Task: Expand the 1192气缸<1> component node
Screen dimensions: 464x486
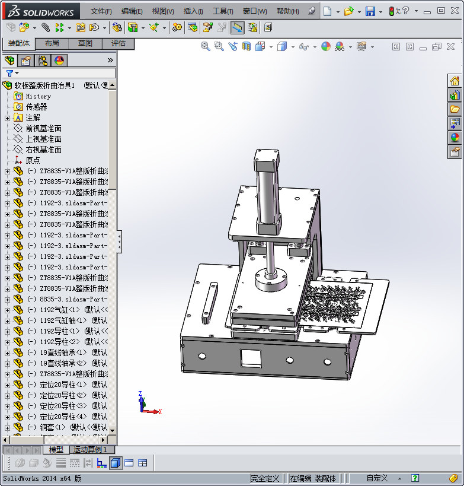Action: [x=8, y=310]
